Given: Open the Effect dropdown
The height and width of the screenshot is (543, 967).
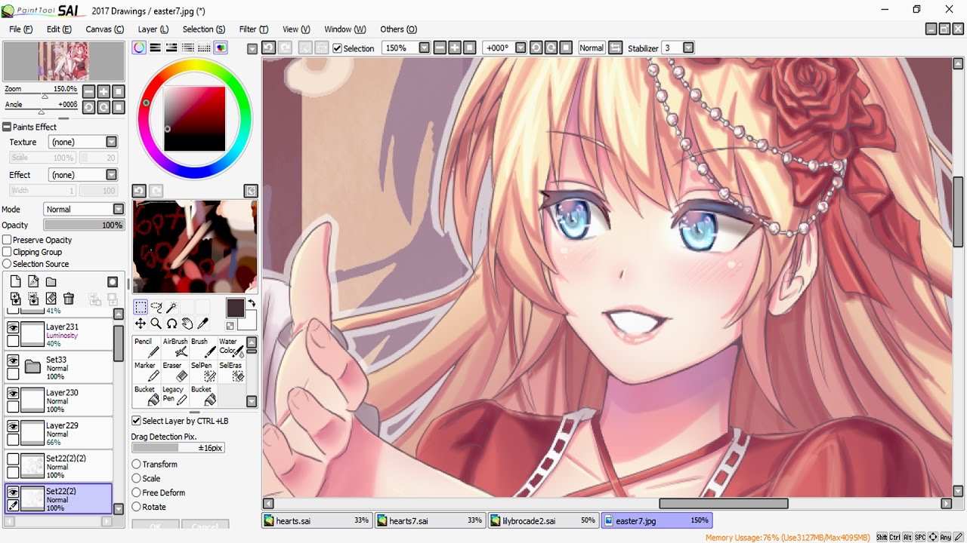Looking at the screenshot, I should 112,175.
